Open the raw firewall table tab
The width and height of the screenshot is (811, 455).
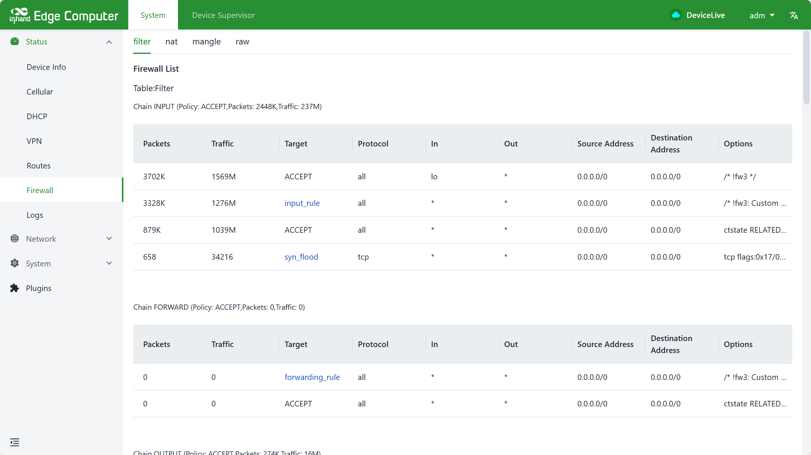click(242, 41)
